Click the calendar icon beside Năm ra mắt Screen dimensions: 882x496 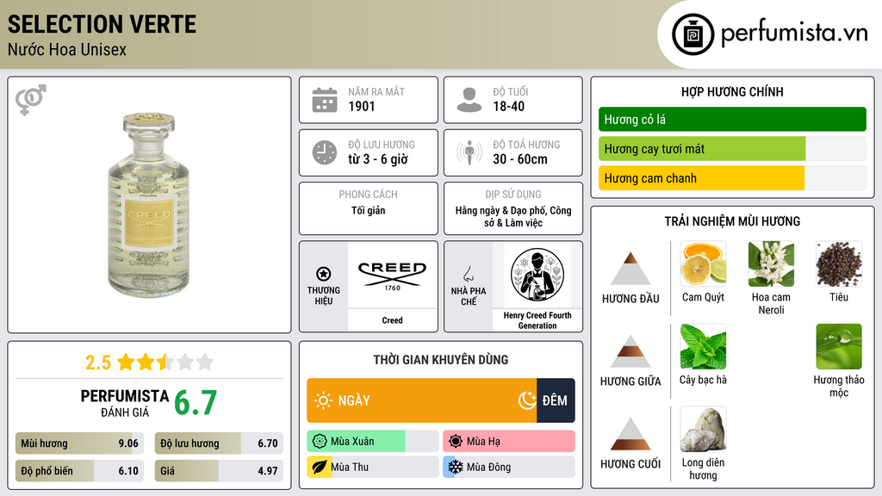tap(325, 100)
